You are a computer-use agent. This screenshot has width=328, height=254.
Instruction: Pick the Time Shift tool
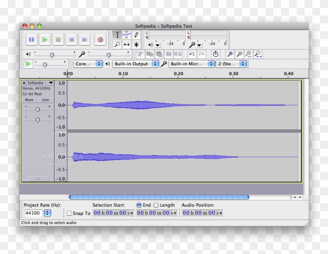pyautogui.click(x=127, y=44)
